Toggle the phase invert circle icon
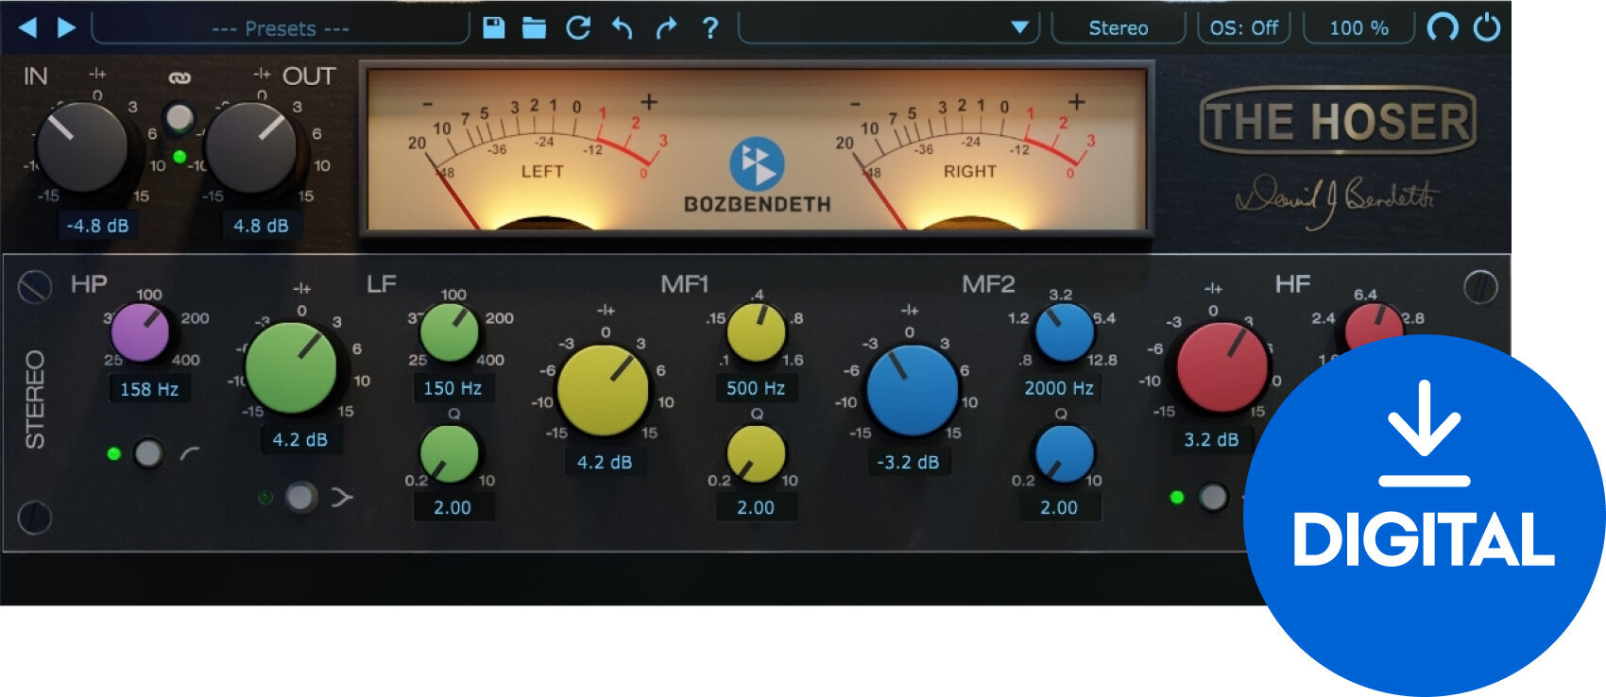This screenshot has height=697, width=1606. [1443, 27]
